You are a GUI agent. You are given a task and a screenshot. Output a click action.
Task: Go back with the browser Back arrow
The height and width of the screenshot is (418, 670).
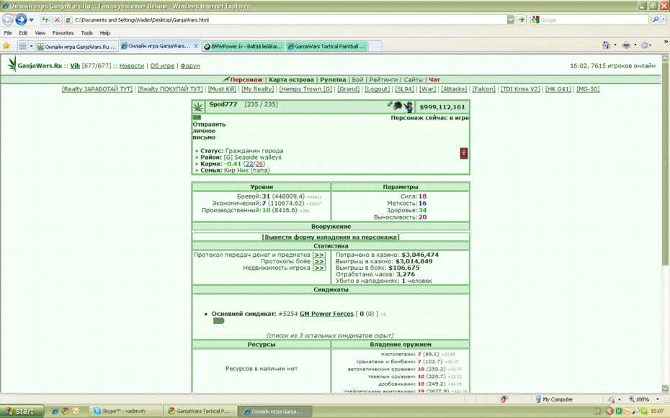(x=8, y=19)
